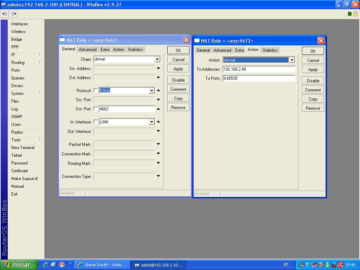Open the Routing submenu in sidebar
This screenshot has width=360, height=270.
[26, 63]
